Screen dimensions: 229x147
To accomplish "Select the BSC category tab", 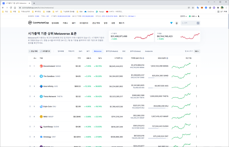I will tap(124, 51).
